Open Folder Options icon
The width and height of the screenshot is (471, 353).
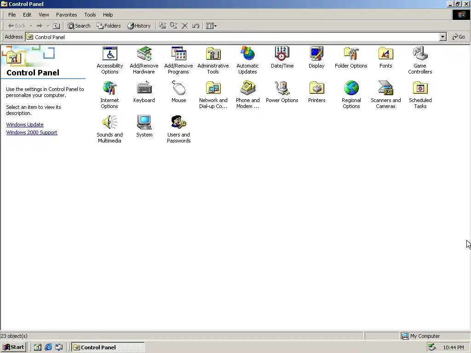pyautogui.click(x=351, y=54)
